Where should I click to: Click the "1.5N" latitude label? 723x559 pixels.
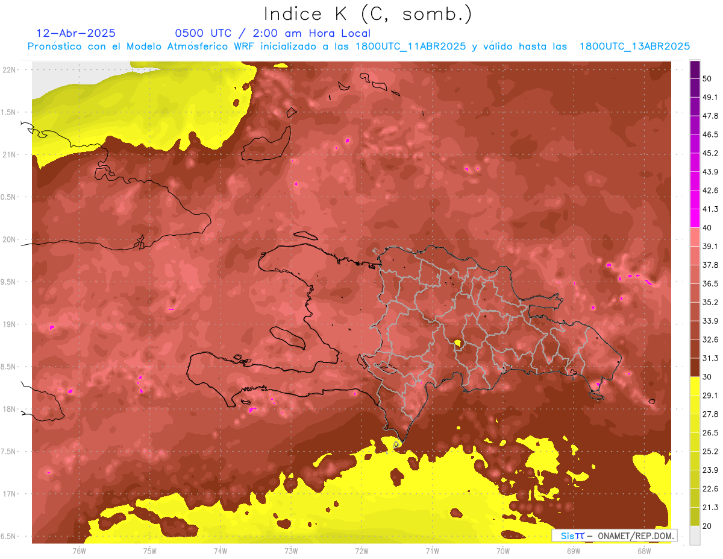(x=10, y=112)
